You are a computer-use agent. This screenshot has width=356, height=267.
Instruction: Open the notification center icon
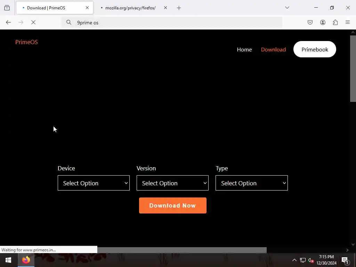click(x=345, y=260)
